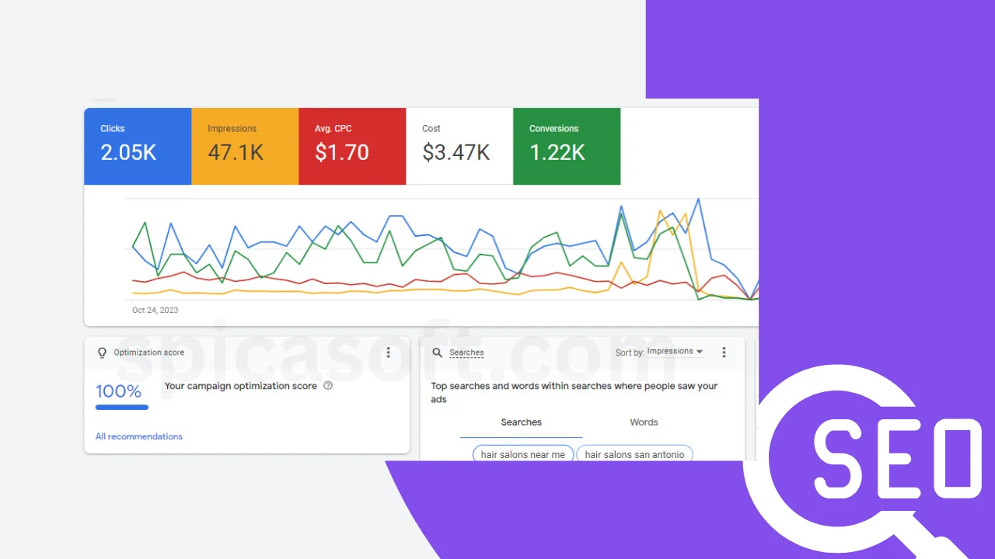The image size is (995, 559).
Task: Toggle the Avg. CPC metric display
Action: click(x=352, y=146)
